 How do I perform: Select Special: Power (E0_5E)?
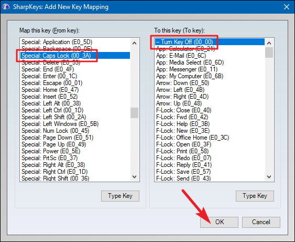75,151
